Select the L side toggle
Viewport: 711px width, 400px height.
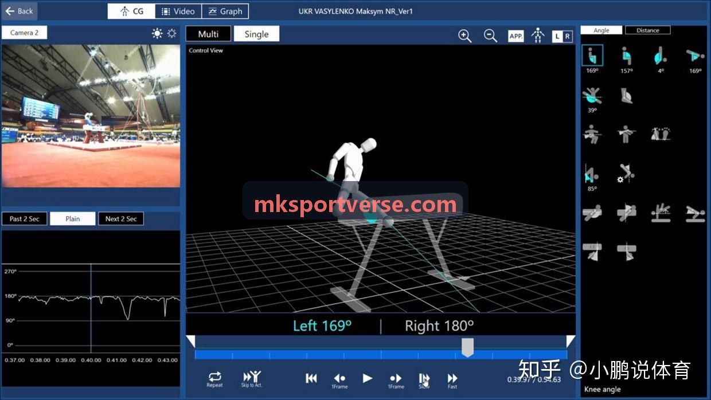click(557, 36)
